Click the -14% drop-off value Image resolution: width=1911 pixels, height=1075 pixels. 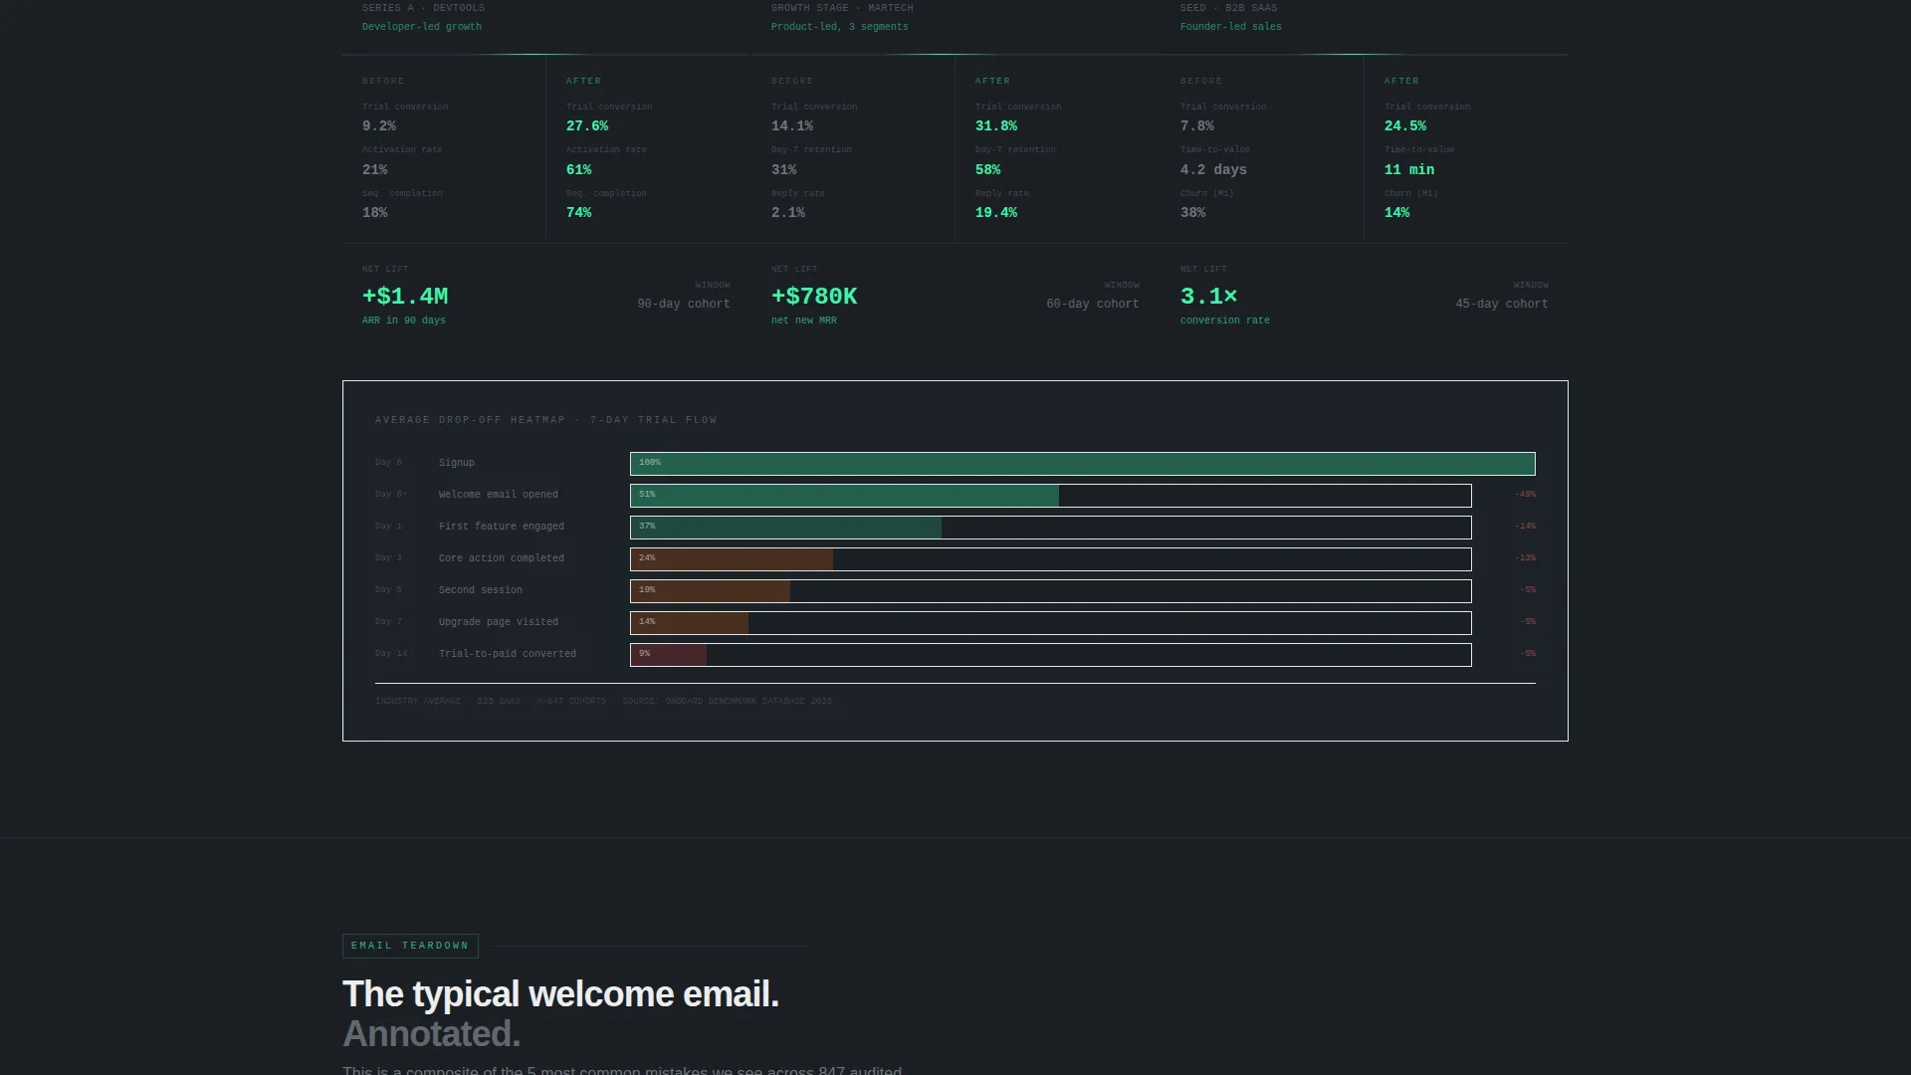(x=1525, y=527)
